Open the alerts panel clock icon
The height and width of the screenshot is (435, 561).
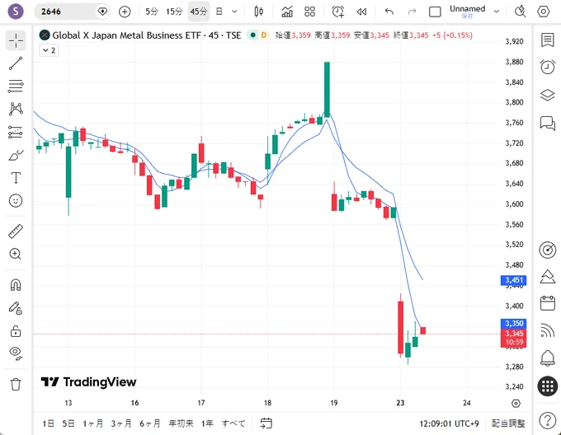(x=548, y=67)
